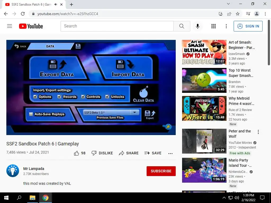This screenshot has height=203, width=271.
Task: Open the Mr Lampada channel name link
Action: [x=34, y=169]
